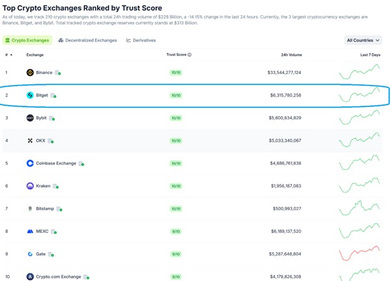
Task: Click the reserves badge next to Bitstamp
Action: (59, 209)
